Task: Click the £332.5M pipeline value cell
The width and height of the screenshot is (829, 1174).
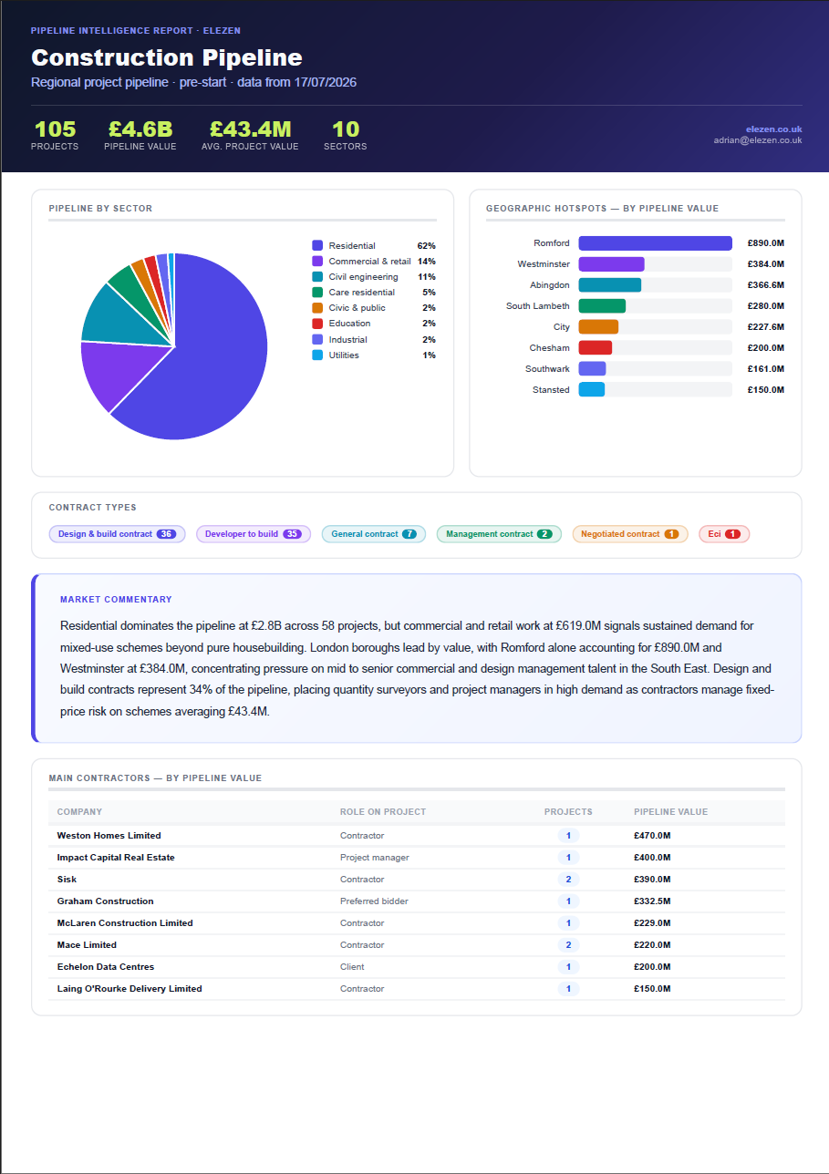Action: coord(652,901)
